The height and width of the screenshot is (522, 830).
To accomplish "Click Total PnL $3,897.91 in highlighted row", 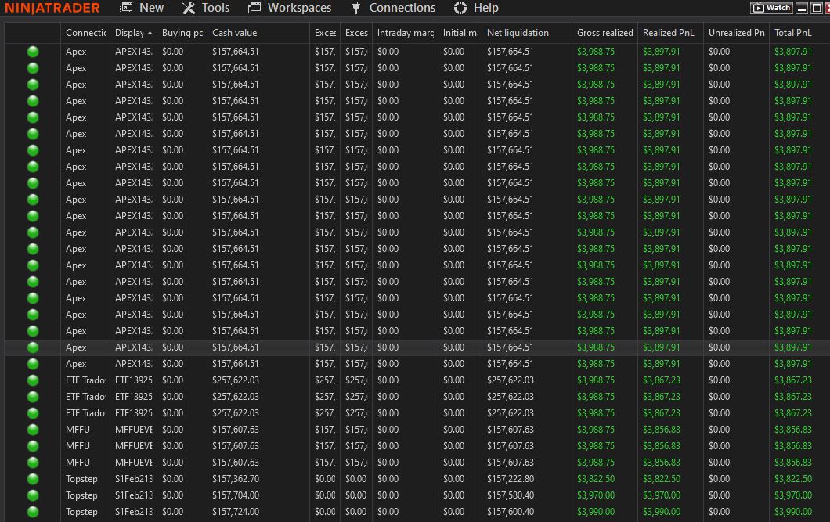I will 793,347.
